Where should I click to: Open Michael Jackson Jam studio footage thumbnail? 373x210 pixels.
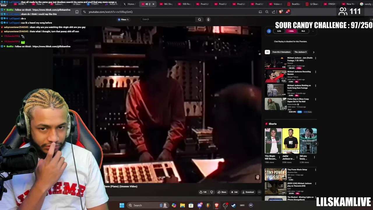[276, 63]
